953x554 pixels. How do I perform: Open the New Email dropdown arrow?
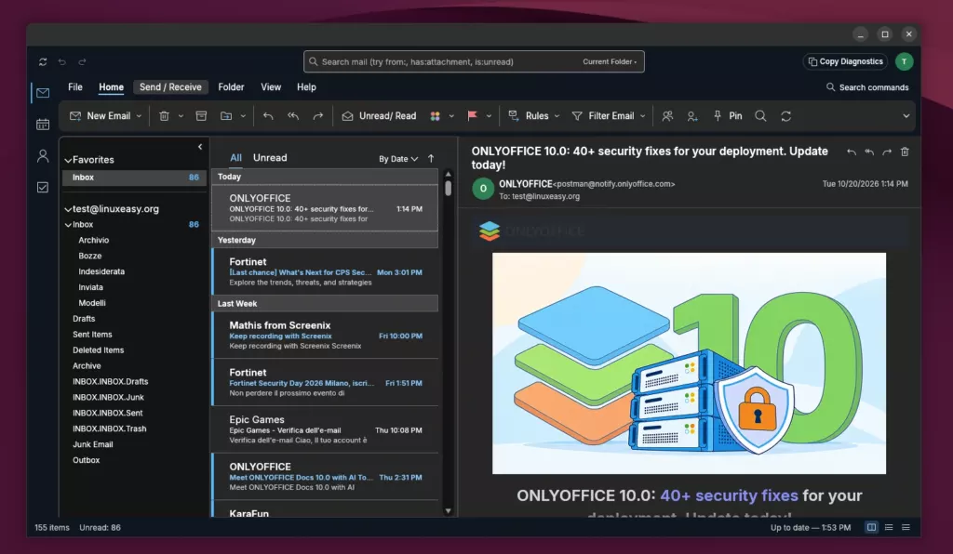[140, 116]
